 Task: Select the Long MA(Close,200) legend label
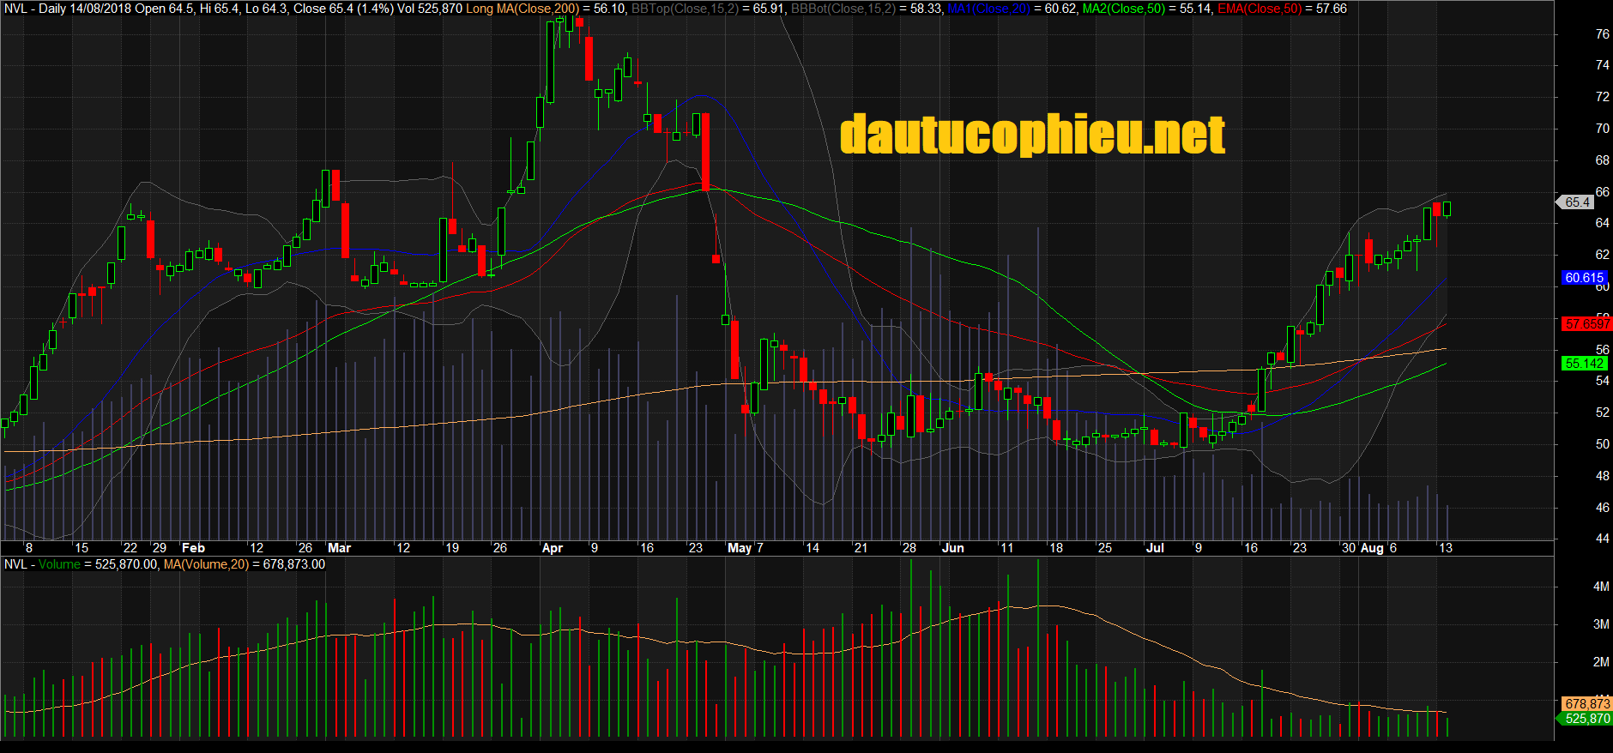click(x=523, y=9)
